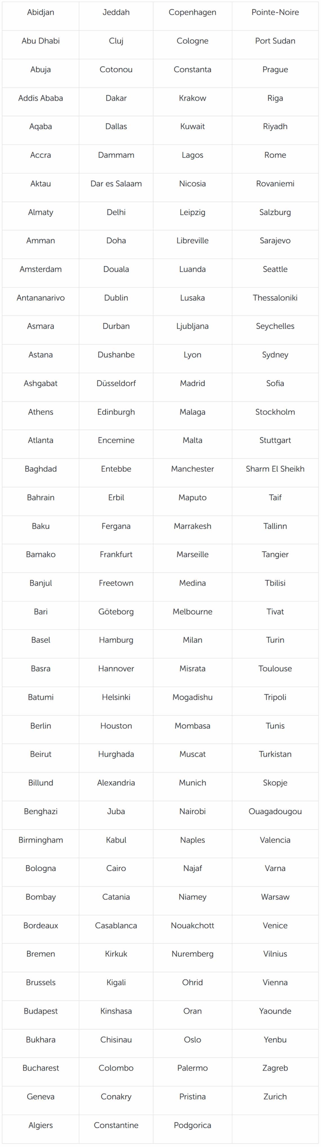Click the Constantine cell
The image size is (321, 1147).
tap(116, 1125)
